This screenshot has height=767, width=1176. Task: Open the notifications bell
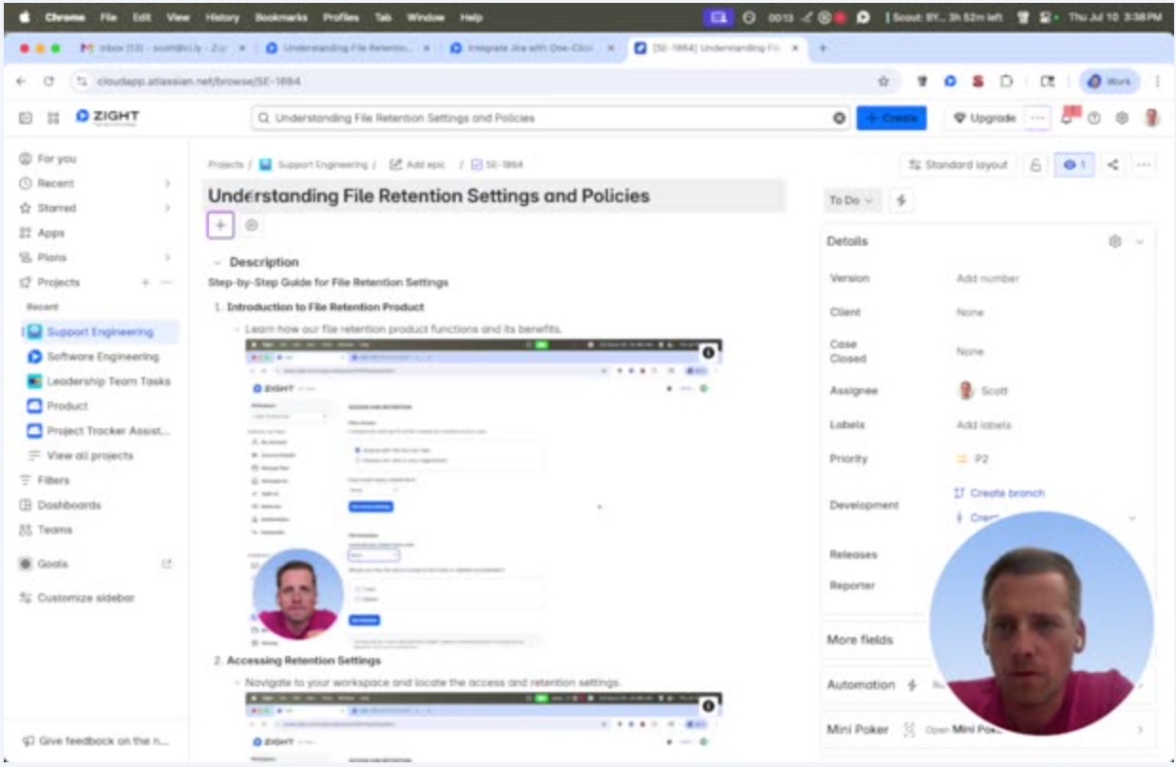click(1069, 117)
